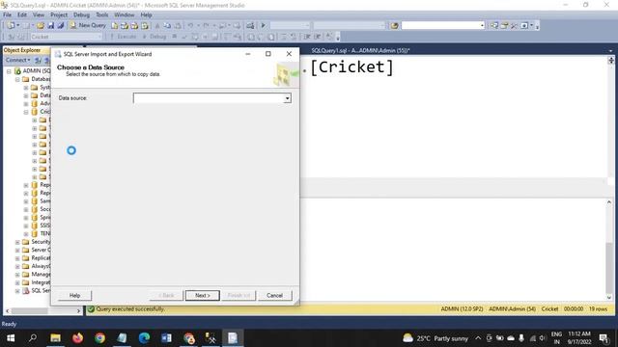Click the Object Explorer horizontal scrollbar
618x347 pixels.
[x=42, y=310]
